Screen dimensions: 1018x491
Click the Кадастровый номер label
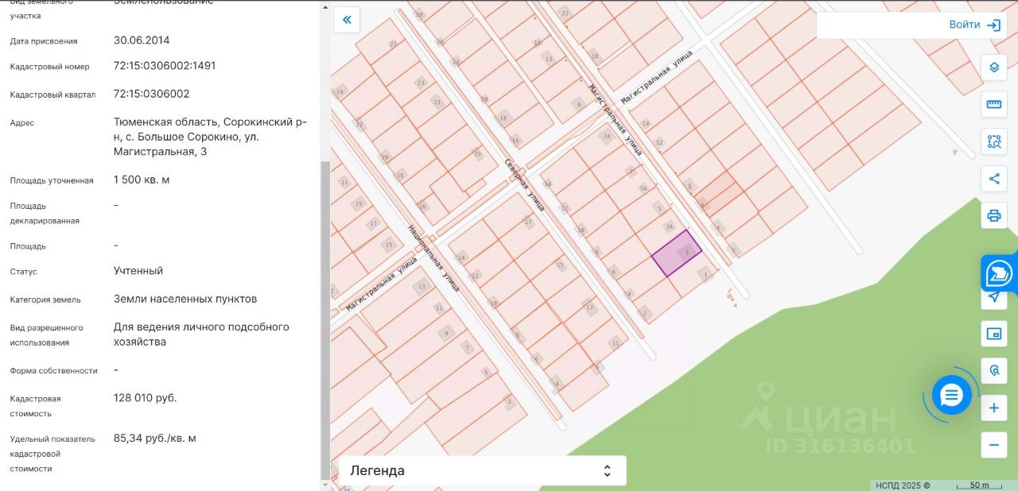(x=50, y=67)
